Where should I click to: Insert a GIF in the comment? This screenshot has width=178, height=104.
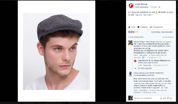tap(168, 98)
